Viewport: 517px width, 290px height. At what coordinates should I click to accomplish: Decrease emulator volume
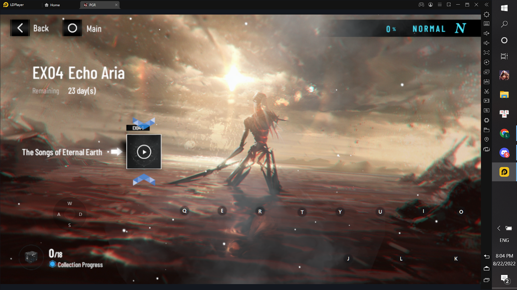[x=487, y=43]
